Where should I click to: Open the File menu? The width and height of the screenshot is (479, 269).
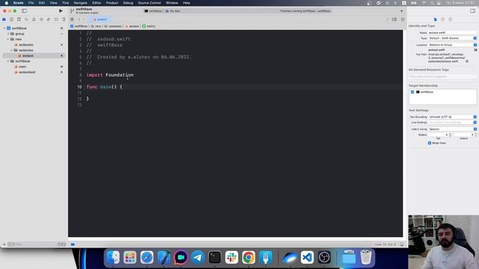pos(31,3)
